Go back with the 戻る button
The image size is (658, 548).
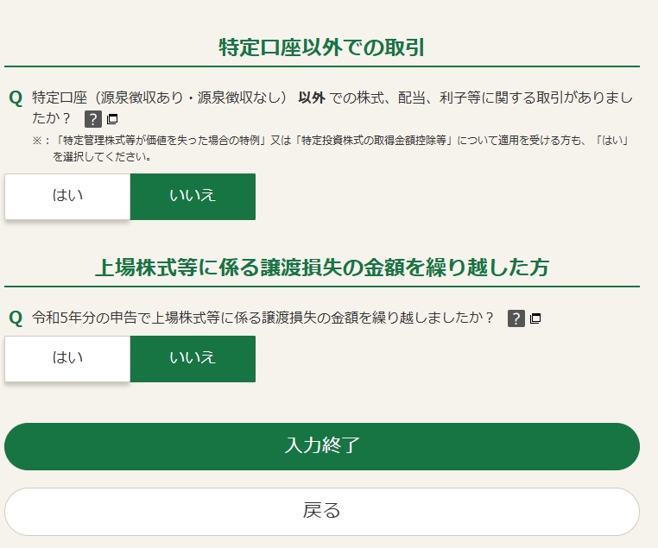pyautogui.click(x=322, y=512)
